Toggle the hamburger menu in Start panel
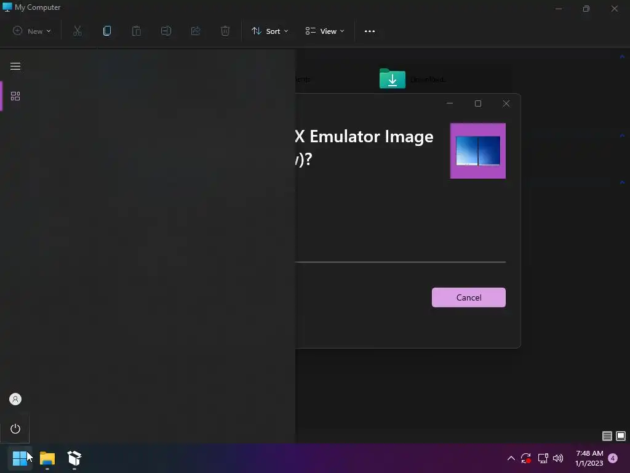The image size is (630, 473). [x=15, y=67]
